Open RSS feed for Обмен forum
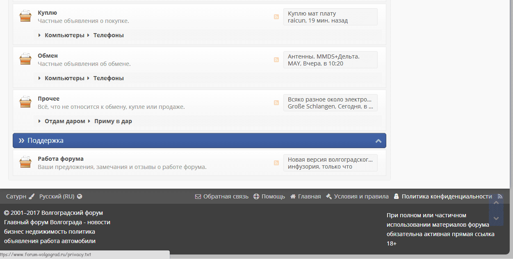This screenshot has width=513, height=259. (x=276, y=60)
